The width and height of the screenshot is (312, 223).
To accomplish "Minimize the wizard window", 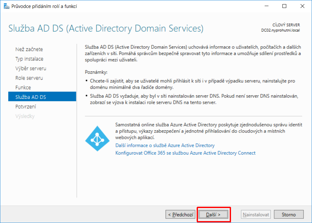I will pyautogui.click(x=267, y=6).
